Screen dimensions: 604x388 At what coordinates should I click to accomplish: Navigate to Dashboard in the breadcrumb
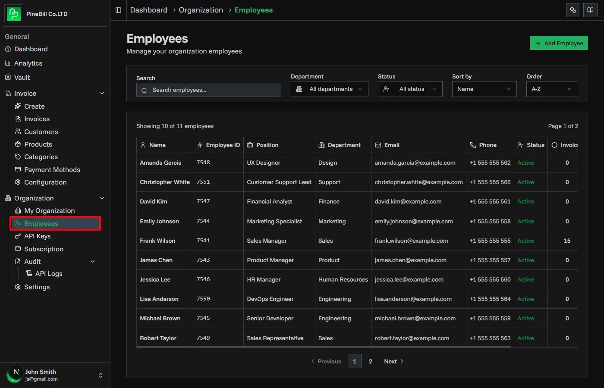tap(148, 10)
